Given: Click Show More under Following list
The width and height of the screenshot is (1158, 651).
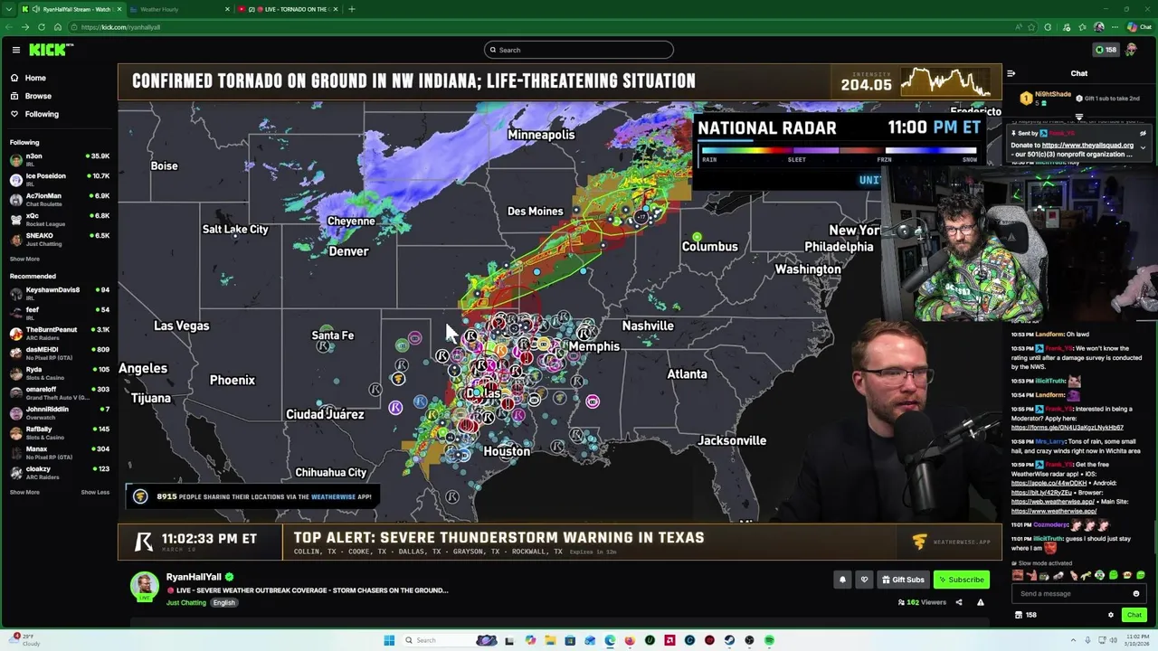Looking at the screenshot, I should [24, 259].
